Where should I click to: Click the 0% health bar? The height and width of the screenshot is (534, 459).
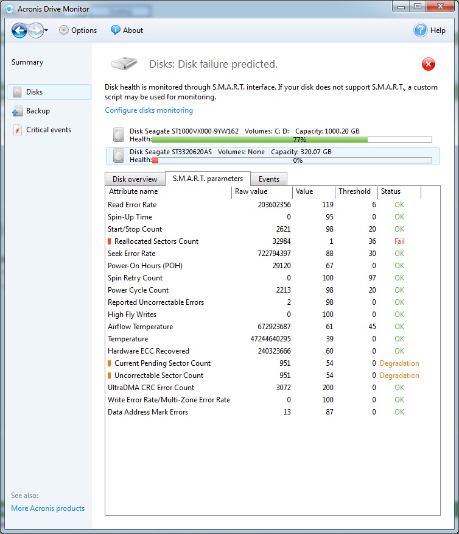[x=292, y=160]
